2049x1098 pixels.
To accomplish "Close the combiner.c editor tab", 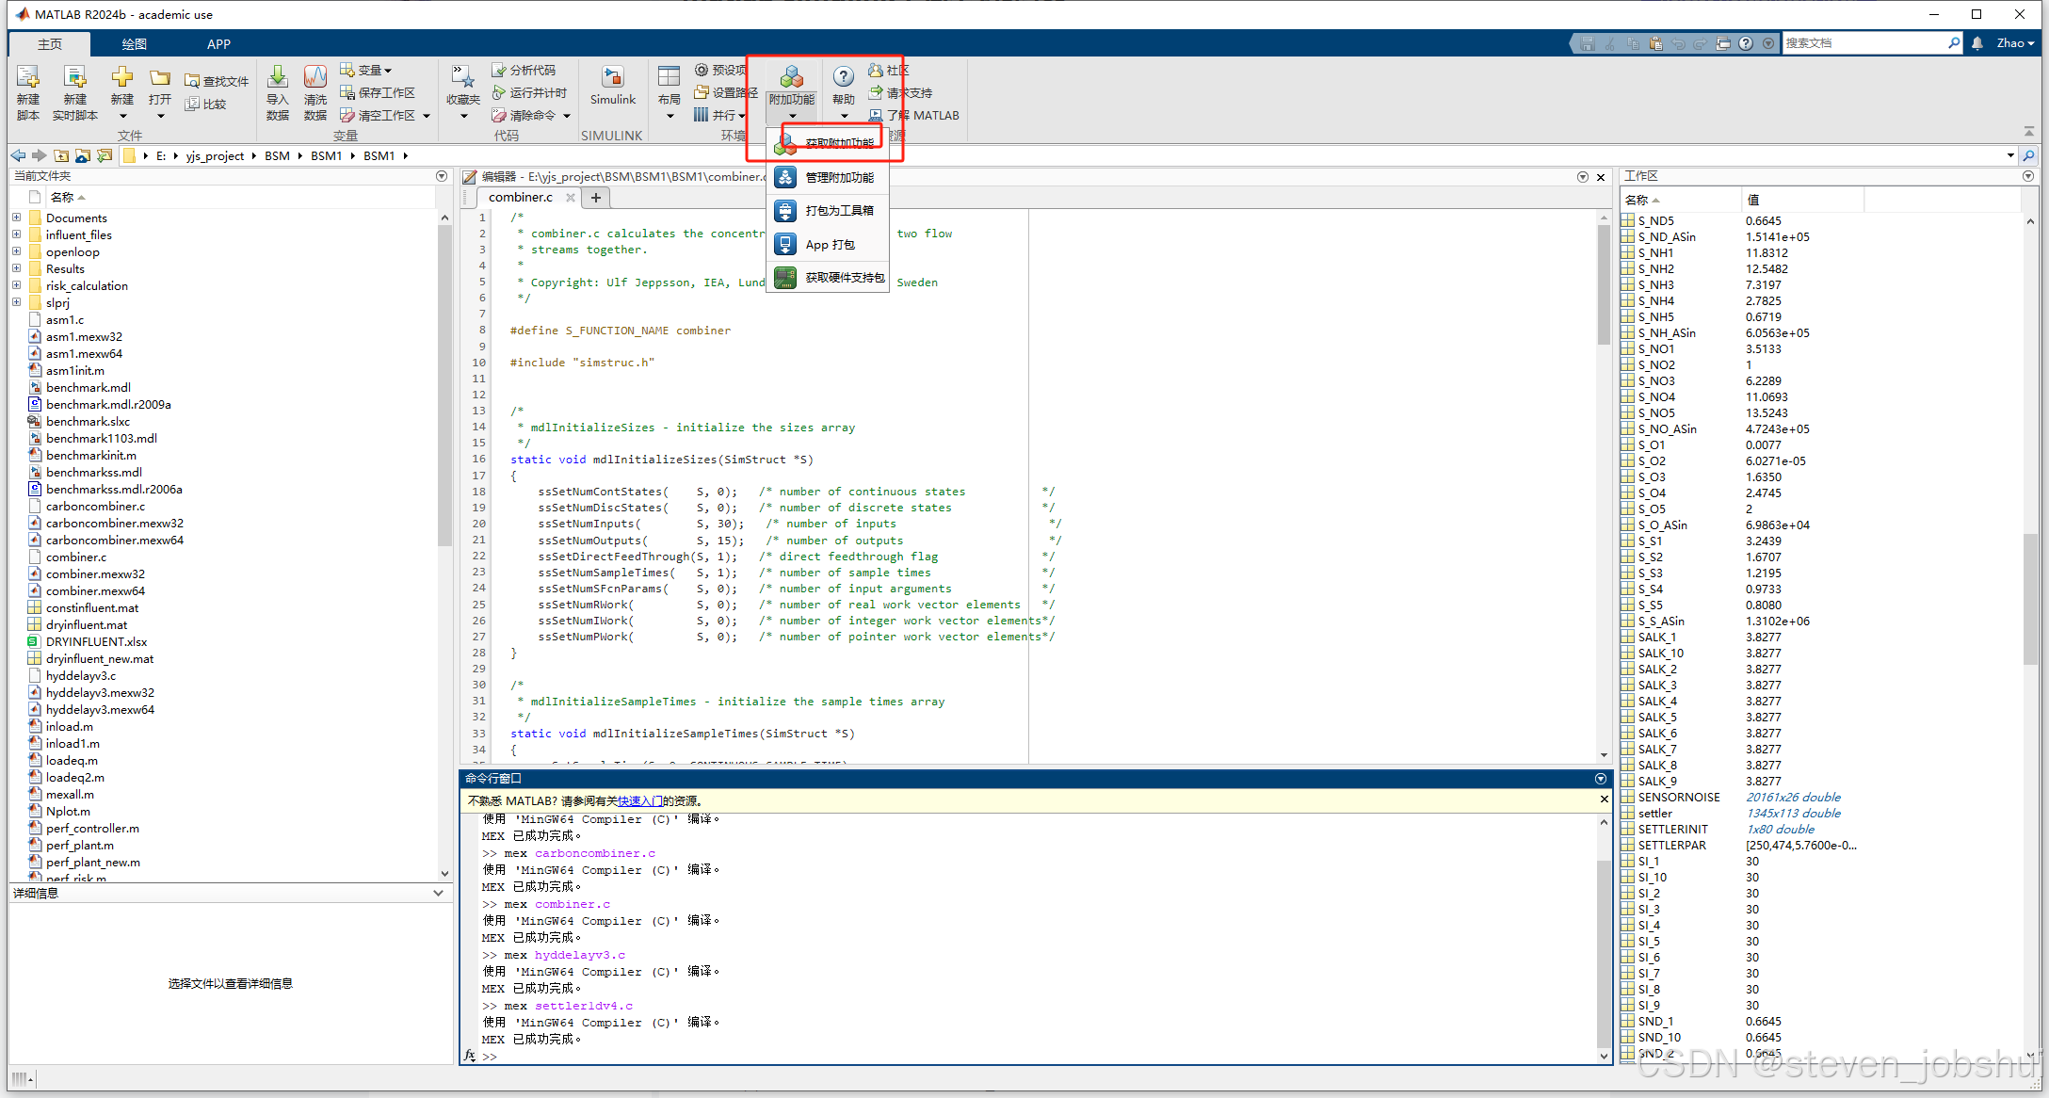I will coord(570,197).
